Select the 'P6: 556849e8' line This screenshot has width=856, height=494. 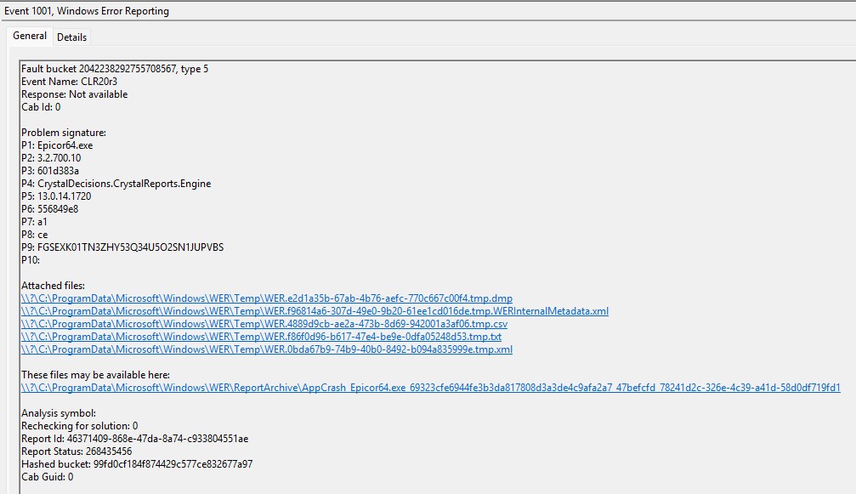tap(49, 209)
